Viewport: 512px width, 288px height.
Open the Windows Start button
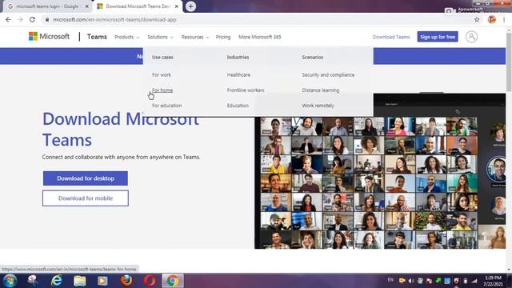[10, 281]
